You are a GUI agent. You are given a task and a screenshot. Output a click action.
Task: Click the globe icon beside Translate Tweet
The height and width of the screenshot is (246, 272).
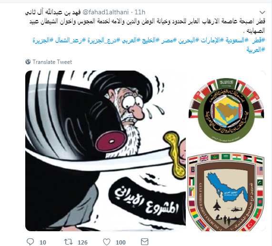pos(28,62)
